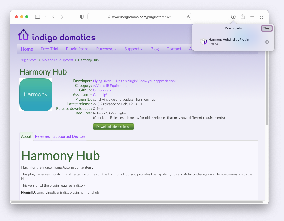Go forward to the next page

(62, 17)
